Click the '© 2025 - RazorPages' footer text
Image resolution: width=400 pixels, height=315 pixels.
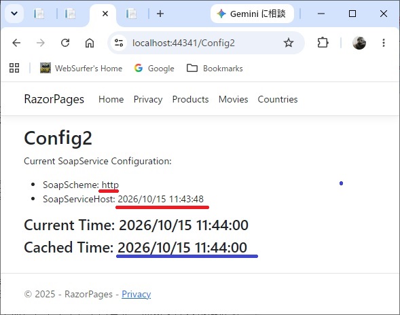(x=69, y=294)
